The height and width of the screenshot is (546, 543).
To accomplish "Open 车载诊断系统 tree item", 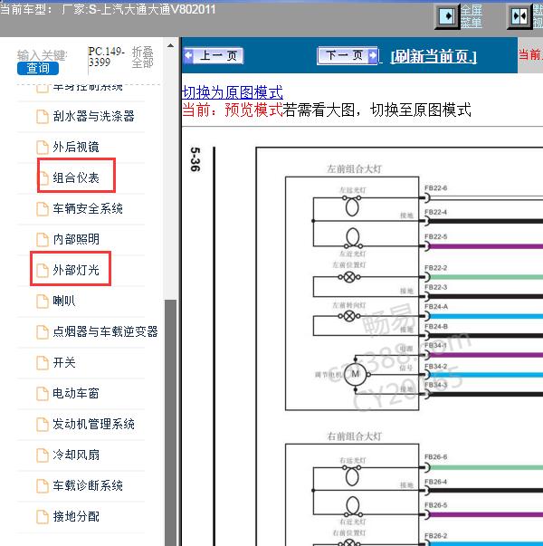I will [88, 485].
